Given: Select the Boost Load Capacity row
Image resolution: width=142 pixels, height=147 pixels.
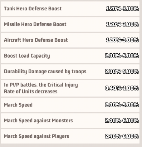Looking at the screenshot, I should 70,56.
